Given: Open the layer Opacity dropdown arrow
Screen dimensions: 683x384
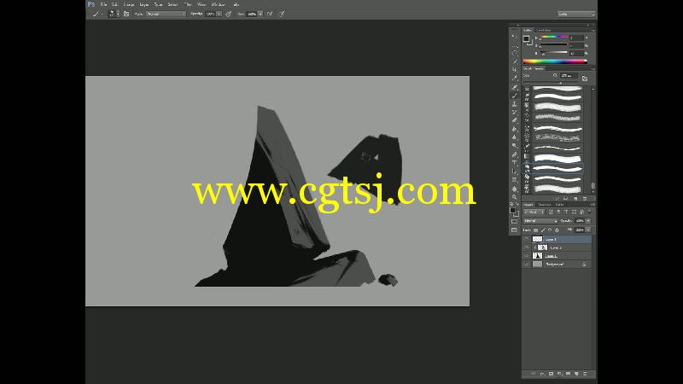Looking at the screenshot, I should [588, 221].
